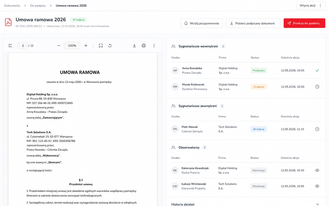This screenshot has height=206, width=329.
Task: Click the Obserwatorzy section heading
Action: tap(189, 147)
